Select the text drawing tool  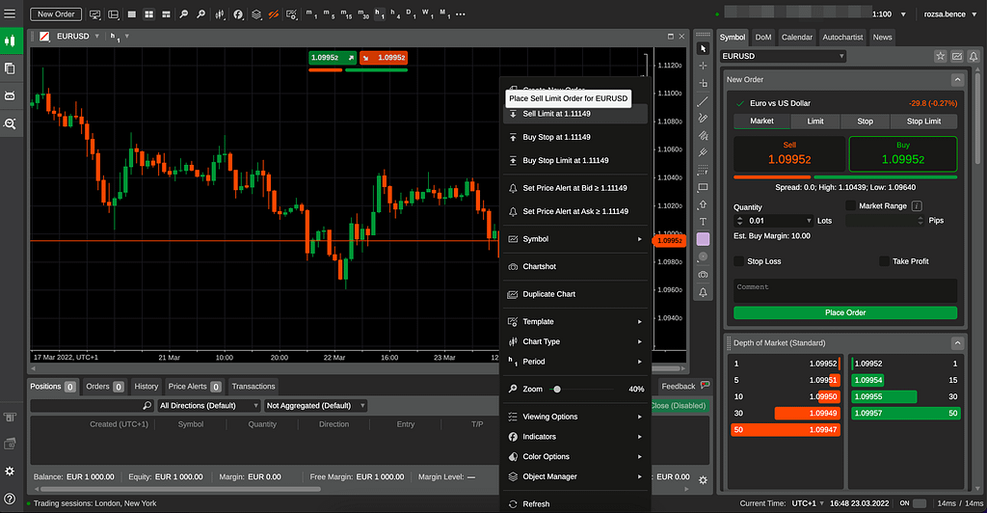point(703,221)
